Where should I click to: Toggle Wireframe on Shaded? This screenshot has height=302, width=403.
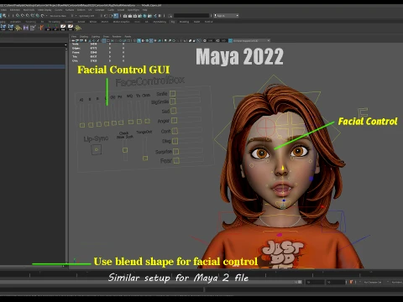[147, 40]
